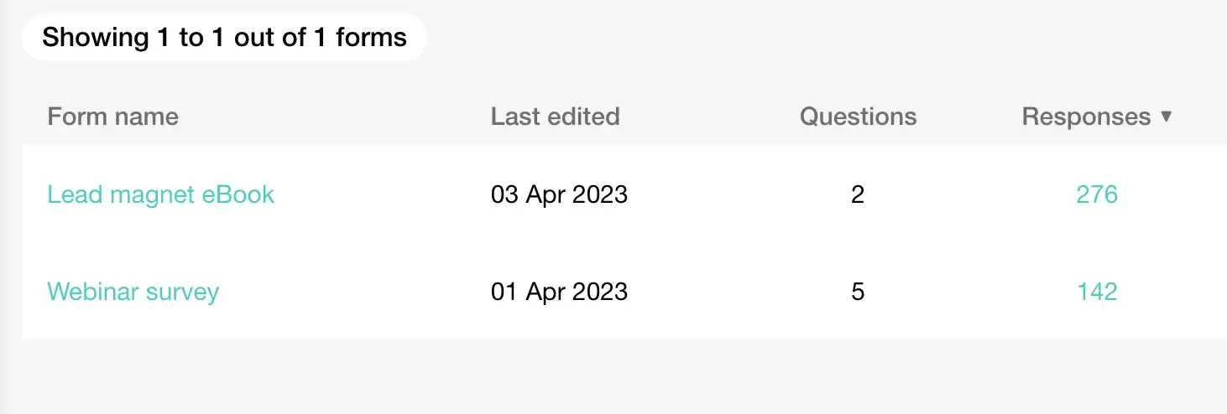Click the question count 2 for eBook
The width and height of the screenshot is (1227, 414).
[x=857, y=194]
